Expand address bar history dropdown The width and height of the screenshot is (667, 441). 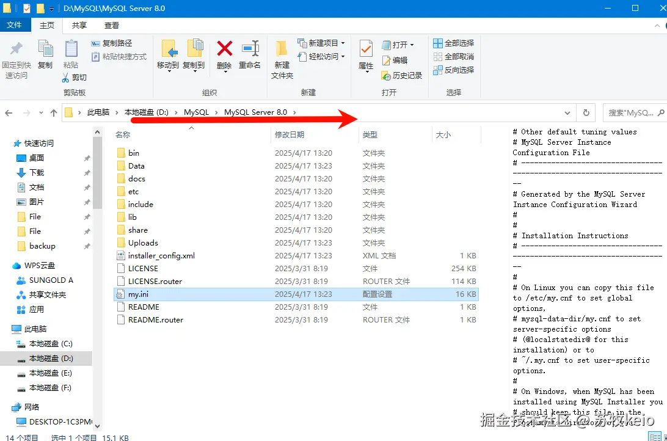tap(567, 113)
